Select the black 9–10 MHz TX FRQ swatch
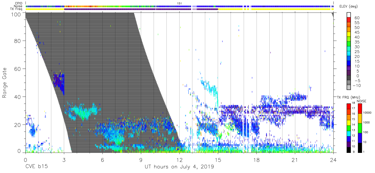The width and height of the screenshot is (375, 173). [348, 150]
